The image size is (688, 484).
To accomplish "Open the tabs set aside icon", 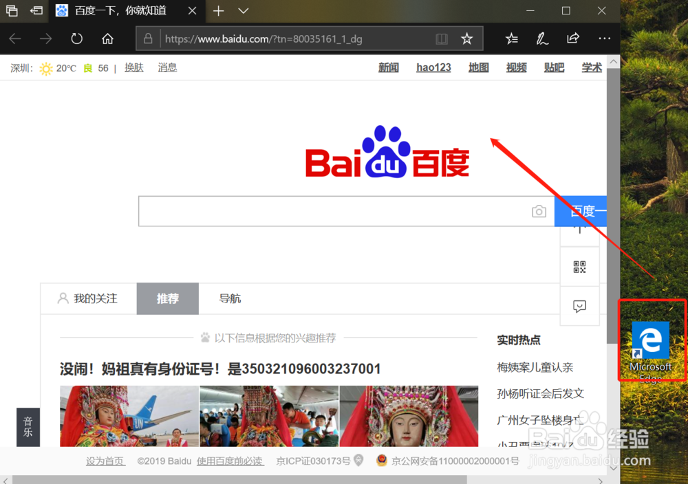I will click(12, 10).
